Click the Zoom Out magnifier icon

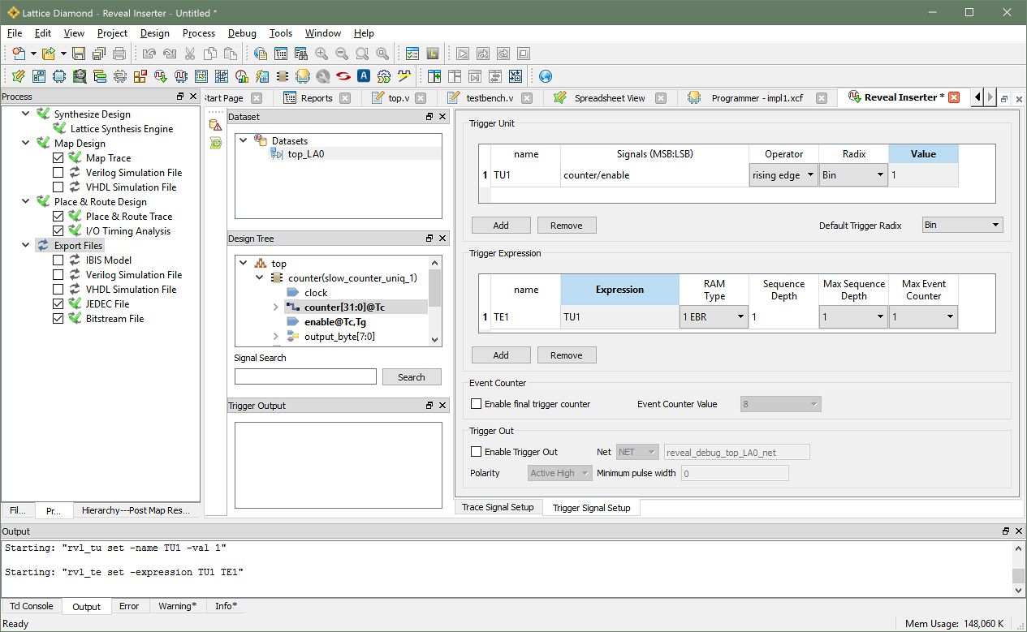[342, 54]
